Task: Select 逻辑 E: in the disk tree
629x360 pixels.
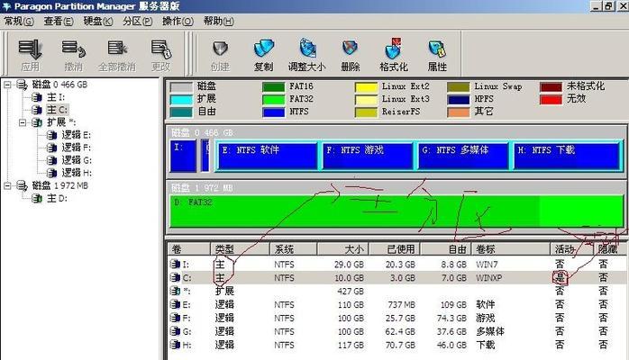Action: pos(77,135)
